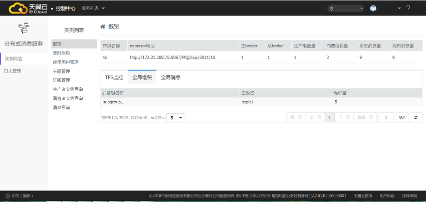
Task: Expand the 服务列表 dropdown
Action: click(93, 8)
